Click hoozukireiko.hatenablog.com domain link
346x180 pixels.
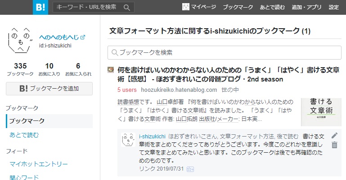(x=179, y=90)
